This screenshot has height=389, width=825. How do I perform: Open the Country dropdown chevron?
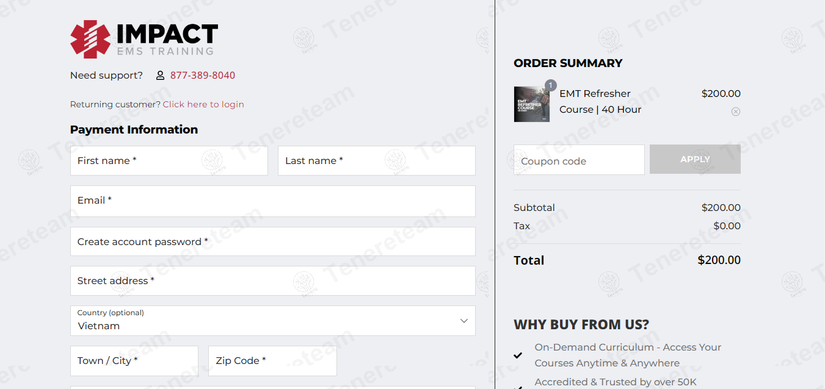click(x=463, y=321)
